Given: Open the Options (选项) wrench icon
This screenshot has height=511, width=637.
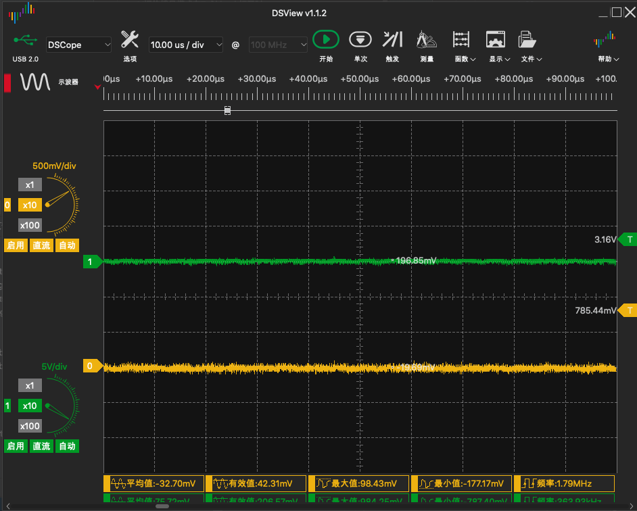Looking at the screenshot, I should click(x=130, y=39).
